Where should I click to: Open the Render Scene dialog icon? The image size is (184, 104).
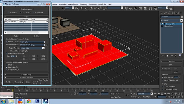point(155,8)
